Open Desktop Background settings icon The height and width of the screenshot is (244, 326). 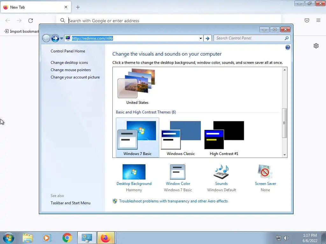point(134,172)
